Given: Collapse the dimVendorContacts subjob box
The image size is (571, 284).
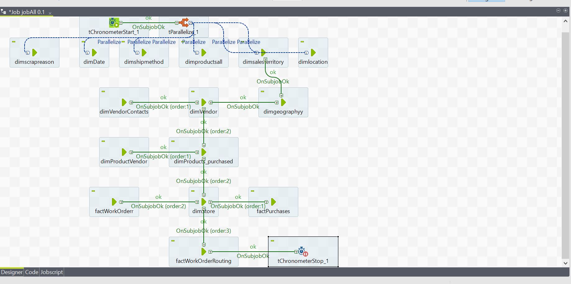Looking at the screenshot, I should [x=103, y=91].
